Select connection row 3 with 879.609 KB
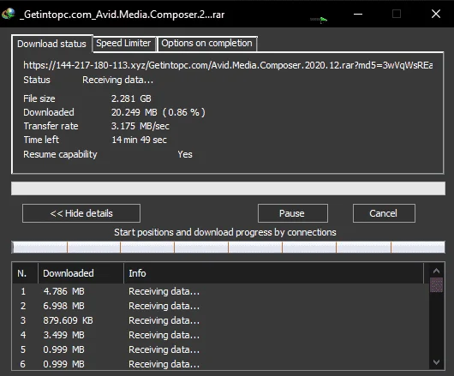Screen dimensions: 454x376 [220, 320]
